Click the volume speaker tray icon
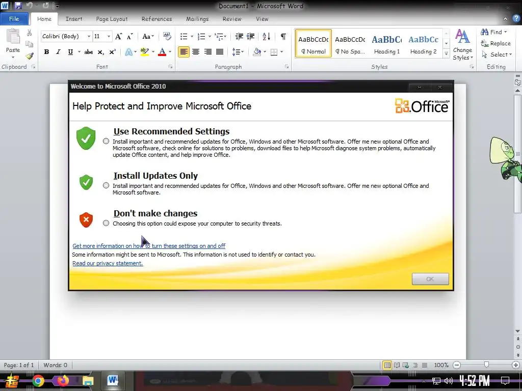This screenshot has width=522, height=391. [x=449, y=381]
